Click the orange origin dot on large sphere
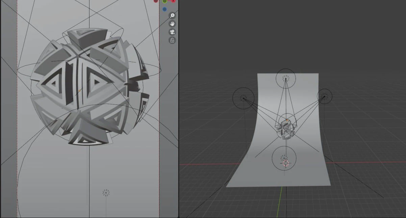 [79, 91]
